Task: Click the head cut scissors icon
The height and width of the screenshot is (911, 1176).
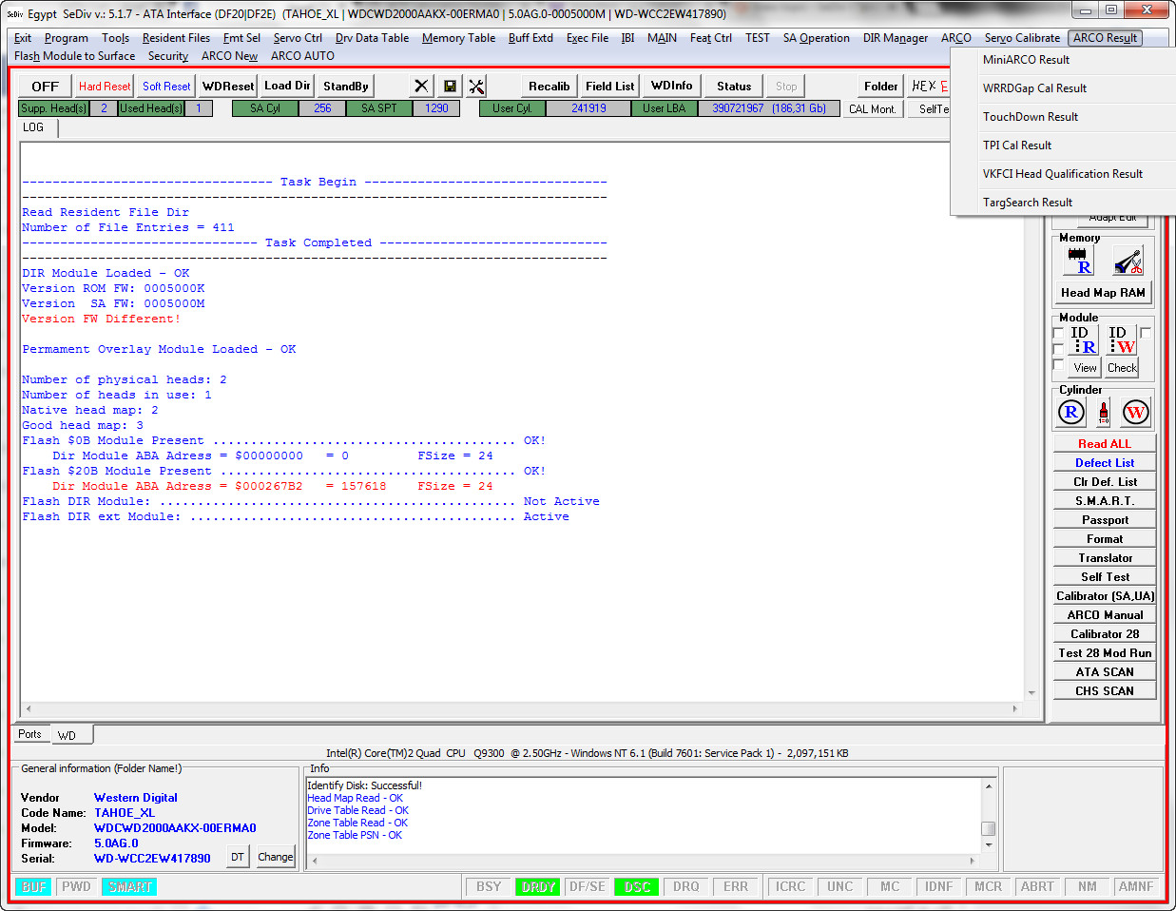Action: coord(1128,261)
